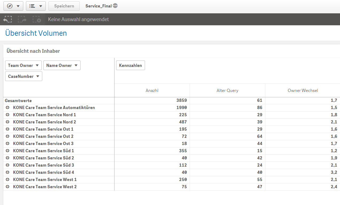Click the Kennzahlen button

(131, 65)
